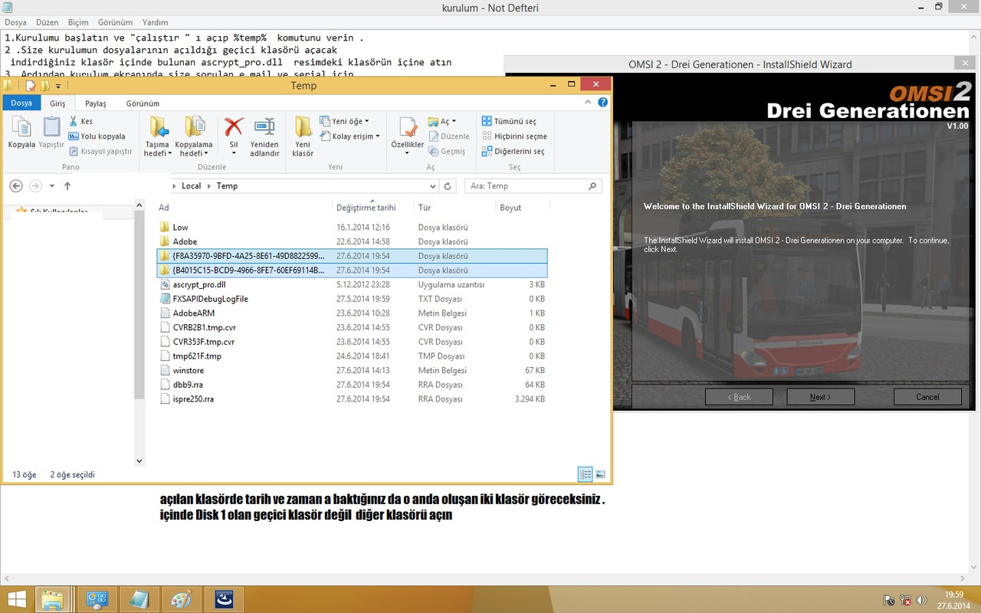
Task: Click Hiçbirini seçme in the ribbon
Action: point(514,136)
